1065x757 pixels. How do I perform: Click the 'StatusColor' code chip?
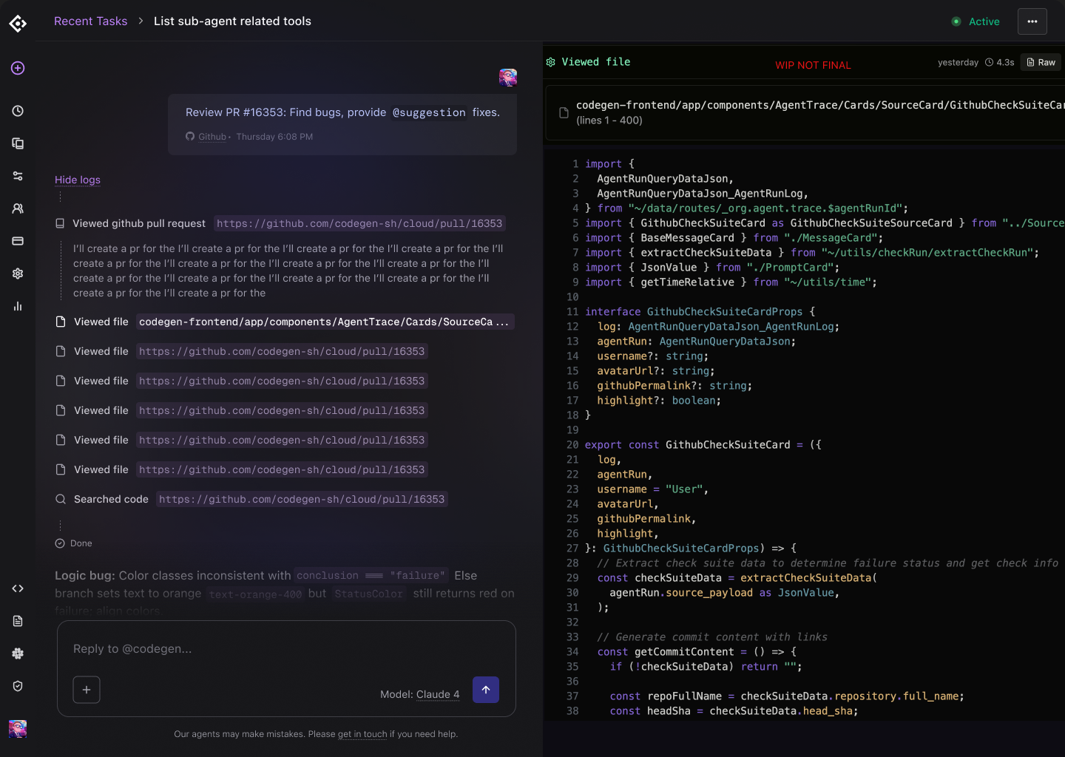click(368, 594)
